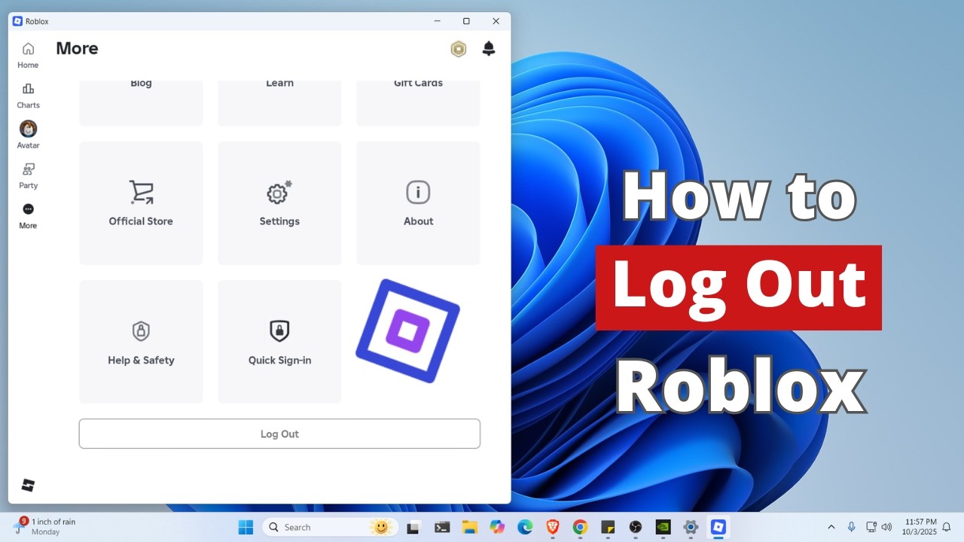This screenshot has height=542, width=964.
Task: Open Task View from the taskbar
Action: (x=413, y=527)
